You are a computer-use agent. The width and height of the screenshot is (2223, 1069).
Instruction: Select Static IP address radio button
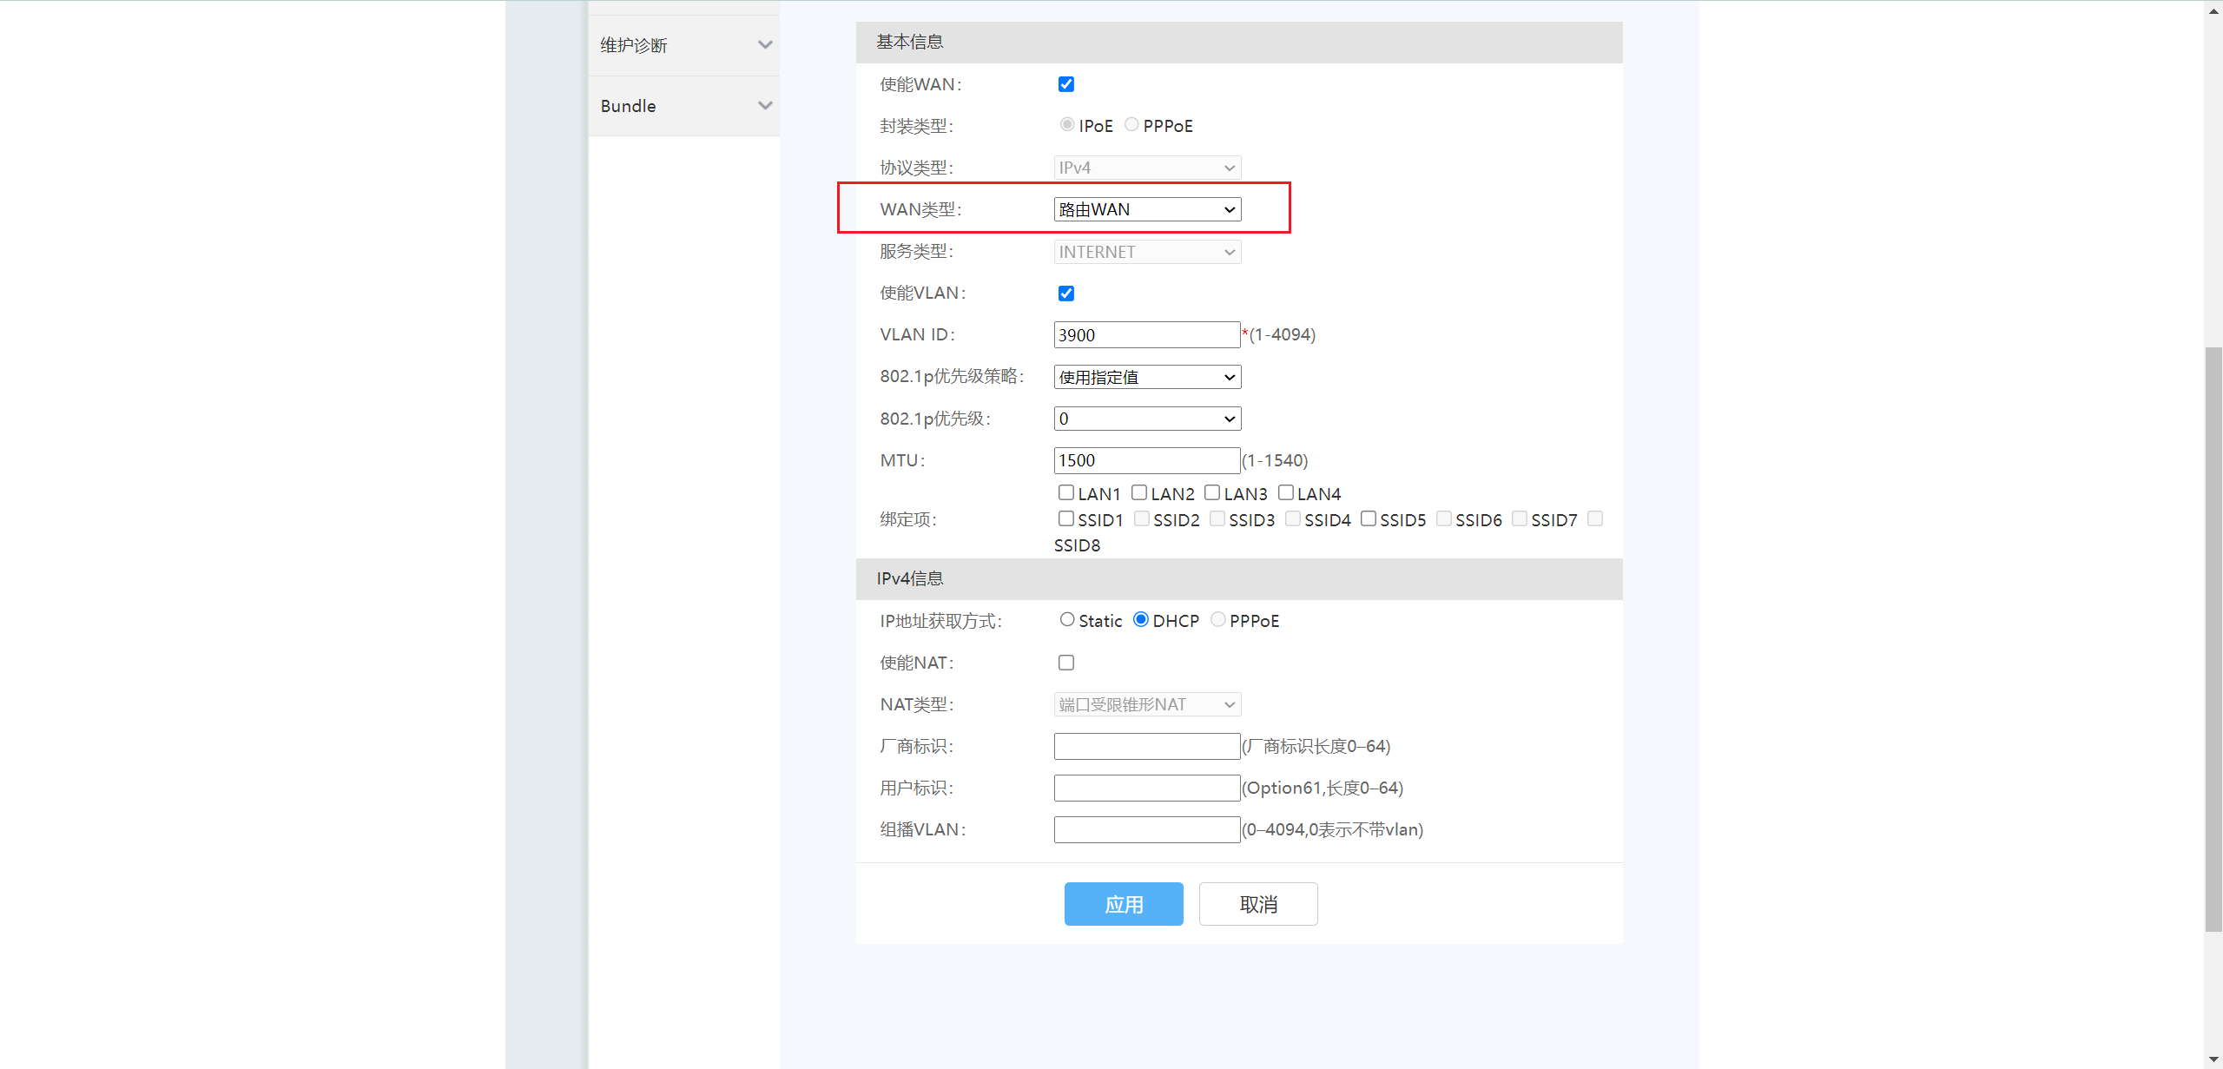pyautogui.click(x=1067, y=620)
